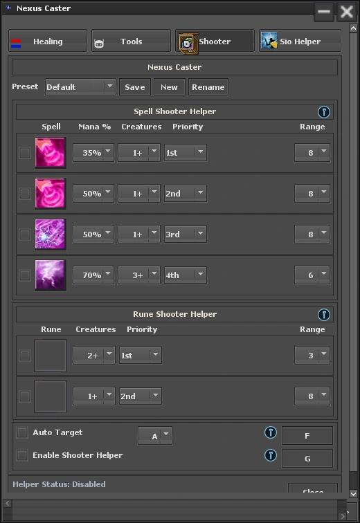
Task: Switch to the Healing tab
Action: coord(48,41)
